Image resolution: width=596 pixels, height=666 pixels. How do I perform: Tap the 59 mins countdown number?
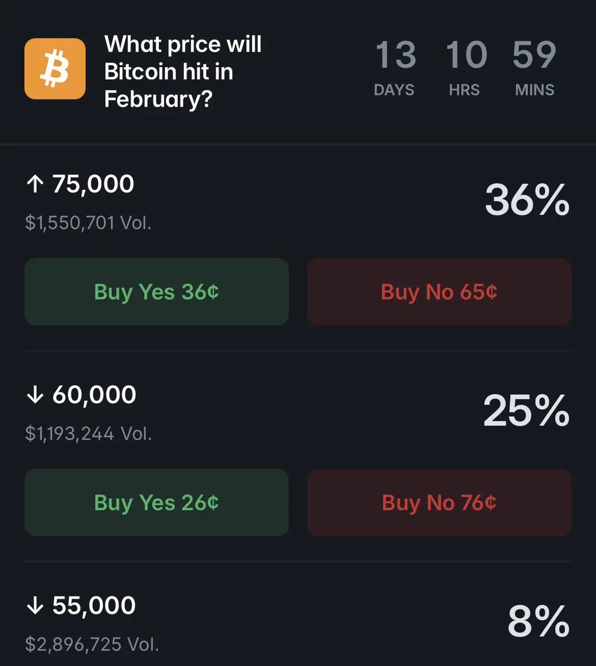pyautogui.click(x=534, y=55)
